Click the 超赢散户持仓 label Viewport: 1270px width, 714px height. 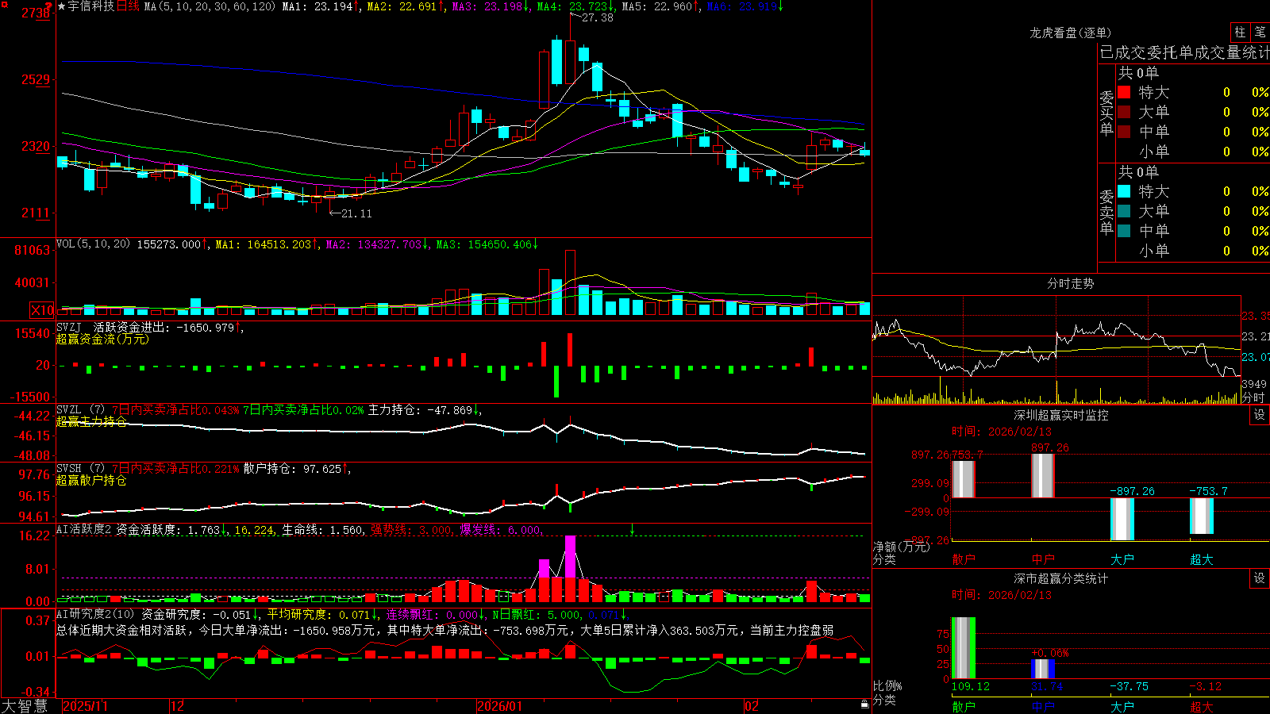[x=91, y=480]
